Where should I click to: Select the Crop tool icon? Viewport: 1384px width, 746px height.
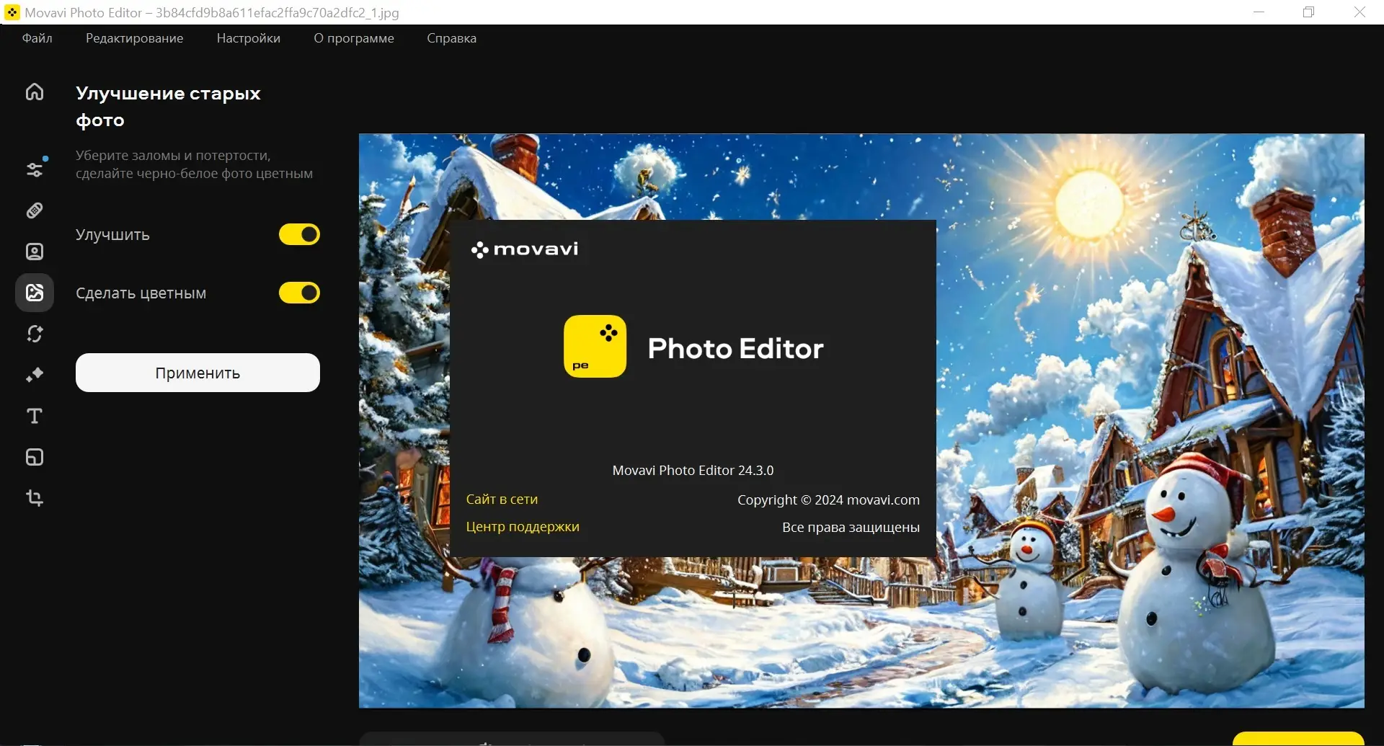[x=35, y=498]
